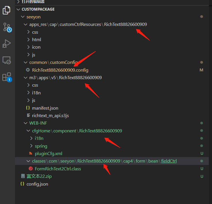Image resolution: width=212 pixels, height=204 pixels.
Task: Expand the html folder
Action: pos(36,39)
